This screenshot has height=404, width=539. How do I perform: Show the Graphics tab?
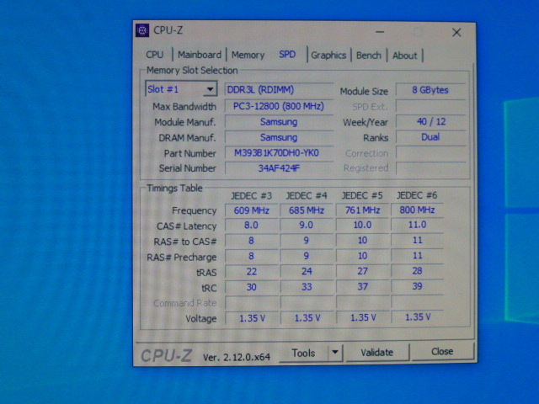click(328, 56)
